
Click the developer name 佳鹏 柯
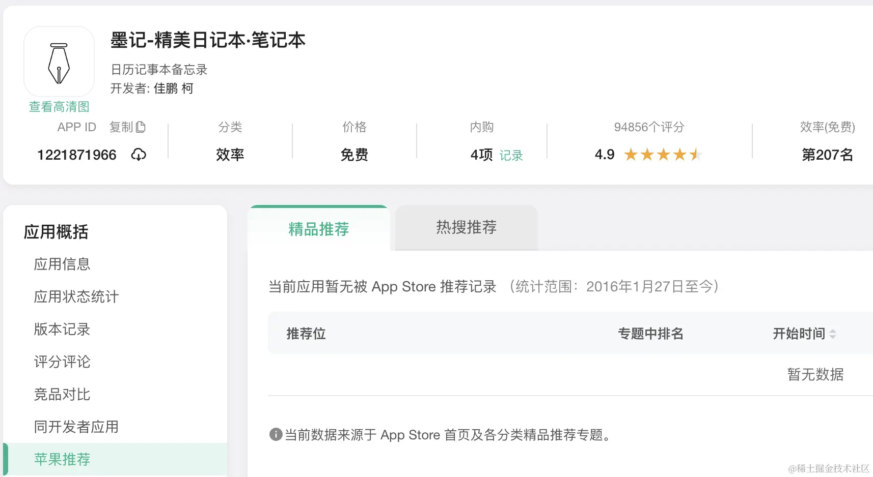click(x=174, y=88)
